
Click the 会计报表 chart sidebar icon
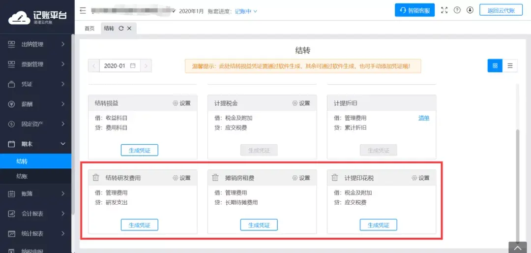11,214
